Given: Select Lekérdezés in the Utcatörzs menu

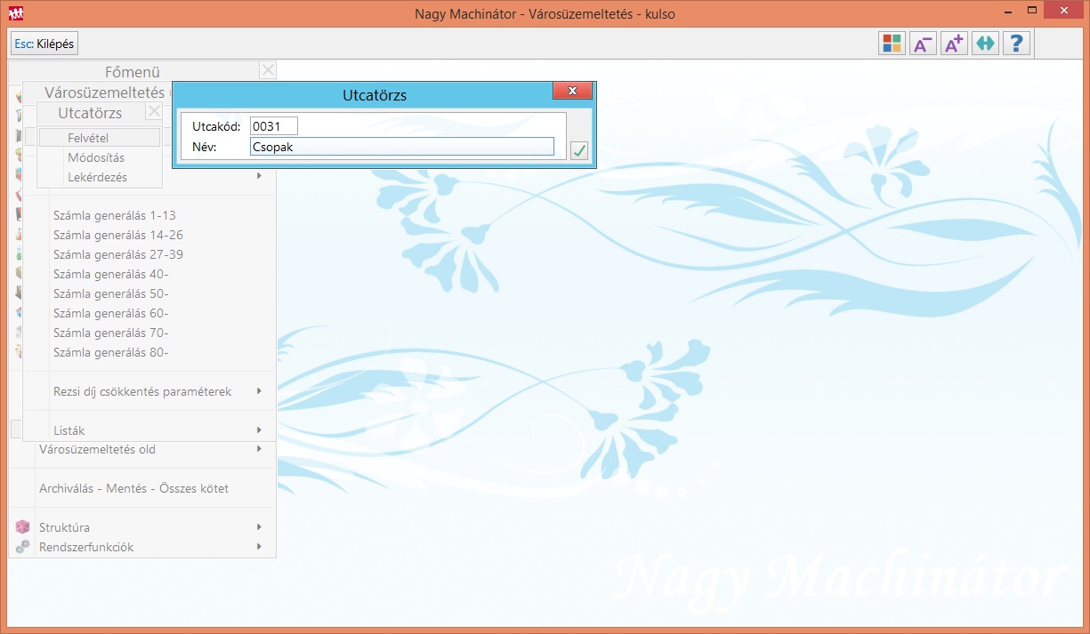Looking at the screenshot, I should 100,177.
